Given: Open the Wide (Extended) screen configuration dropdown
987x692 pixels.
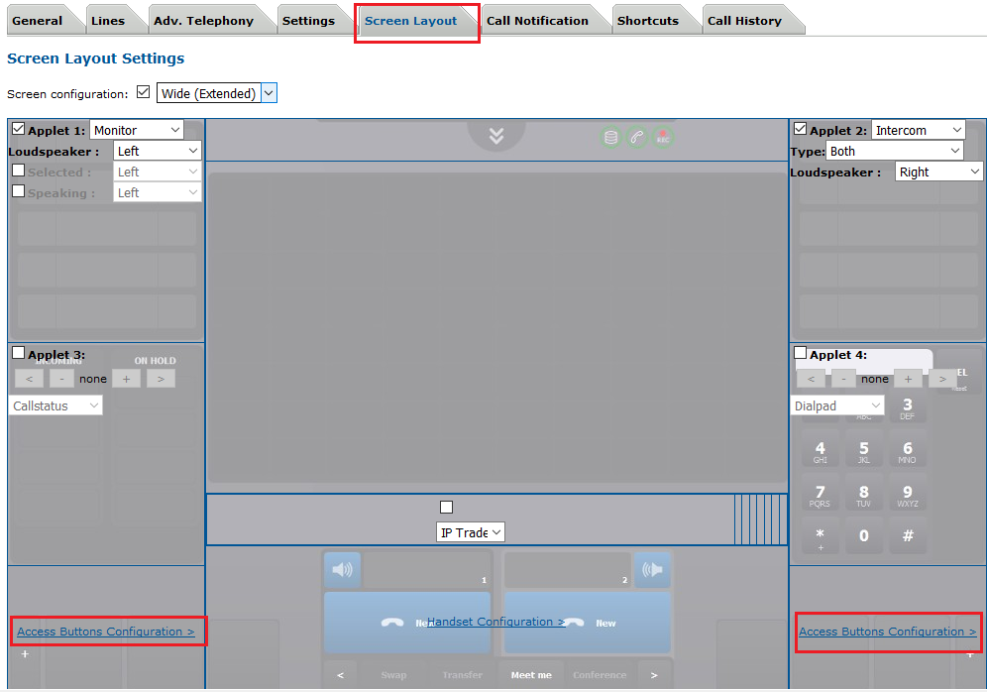Looking at the screenshot, I should point(217,93).
